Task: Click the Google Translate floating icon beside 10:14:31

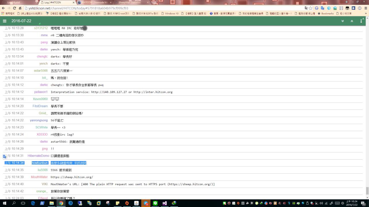Action: [5, 156]
